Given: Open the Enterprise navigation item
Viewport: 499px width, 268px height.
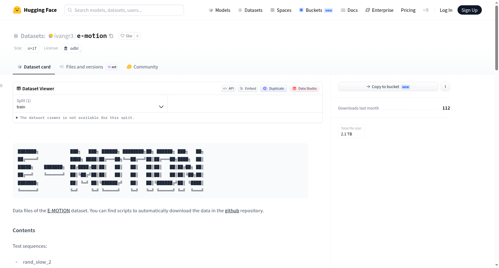Looking at the screenshot, I should (379, 10).
